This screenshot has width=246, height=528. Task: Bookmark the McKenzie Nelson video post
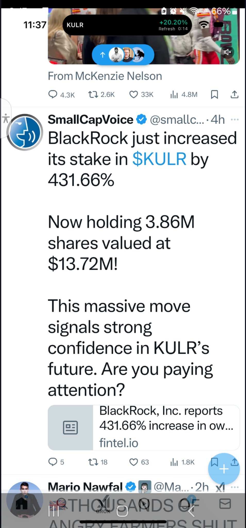coord(214,95)
